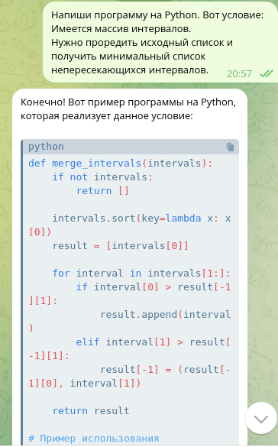Click the blue vertical bar of code block

tap(22, 293)
